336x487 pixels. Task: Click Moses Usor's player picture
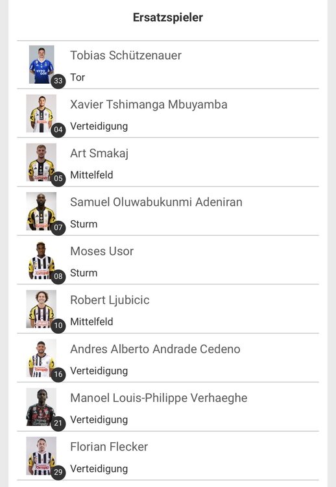[x=42, y=260]
